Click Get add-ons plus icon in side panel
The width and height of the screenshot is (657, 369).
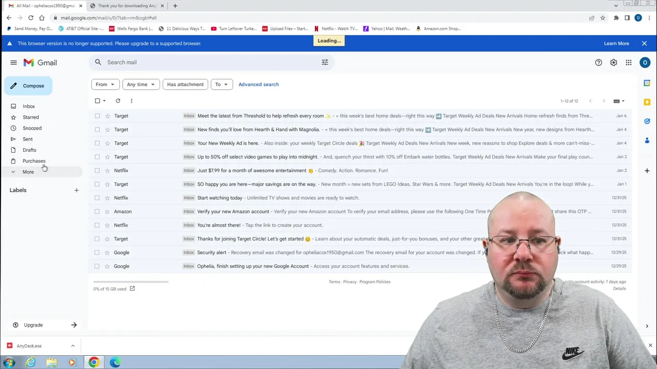pos(647,171)
